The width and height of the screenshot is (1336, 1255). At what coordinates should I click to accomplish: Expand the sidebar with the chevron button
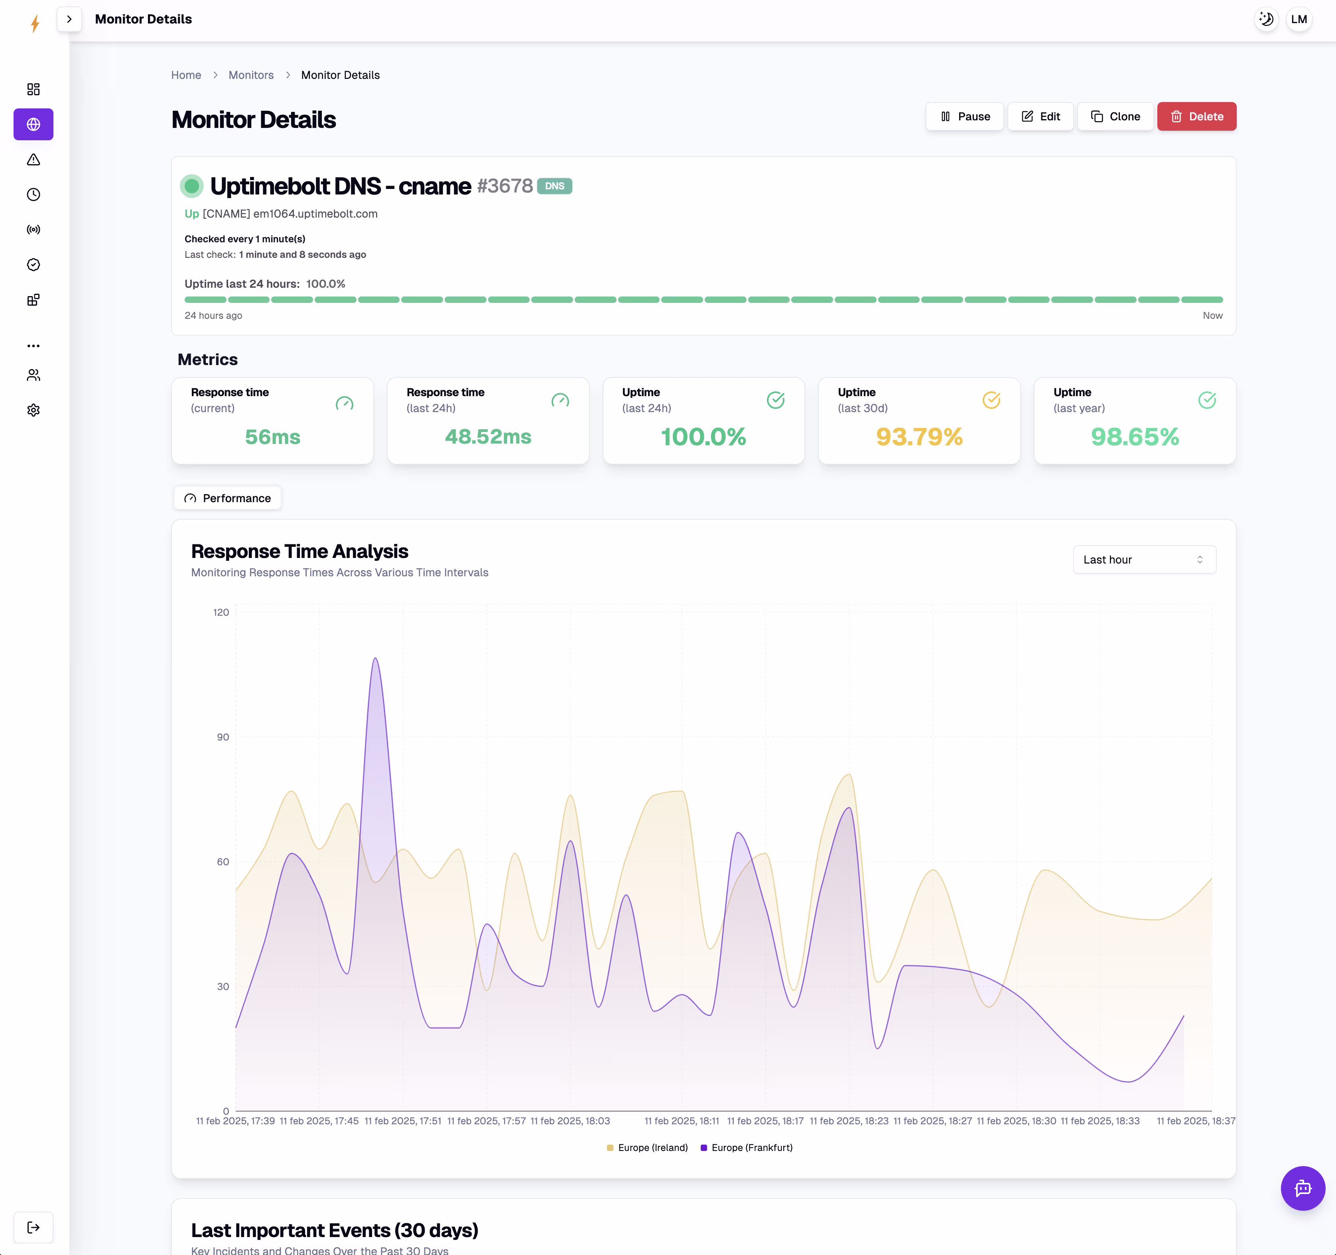(69, 19)
